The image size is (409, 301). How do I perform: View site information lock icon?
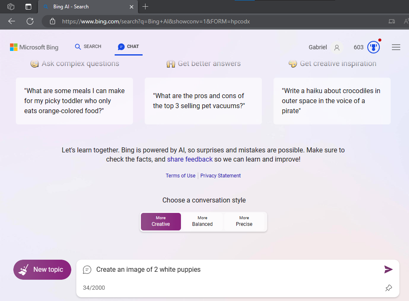53,21
